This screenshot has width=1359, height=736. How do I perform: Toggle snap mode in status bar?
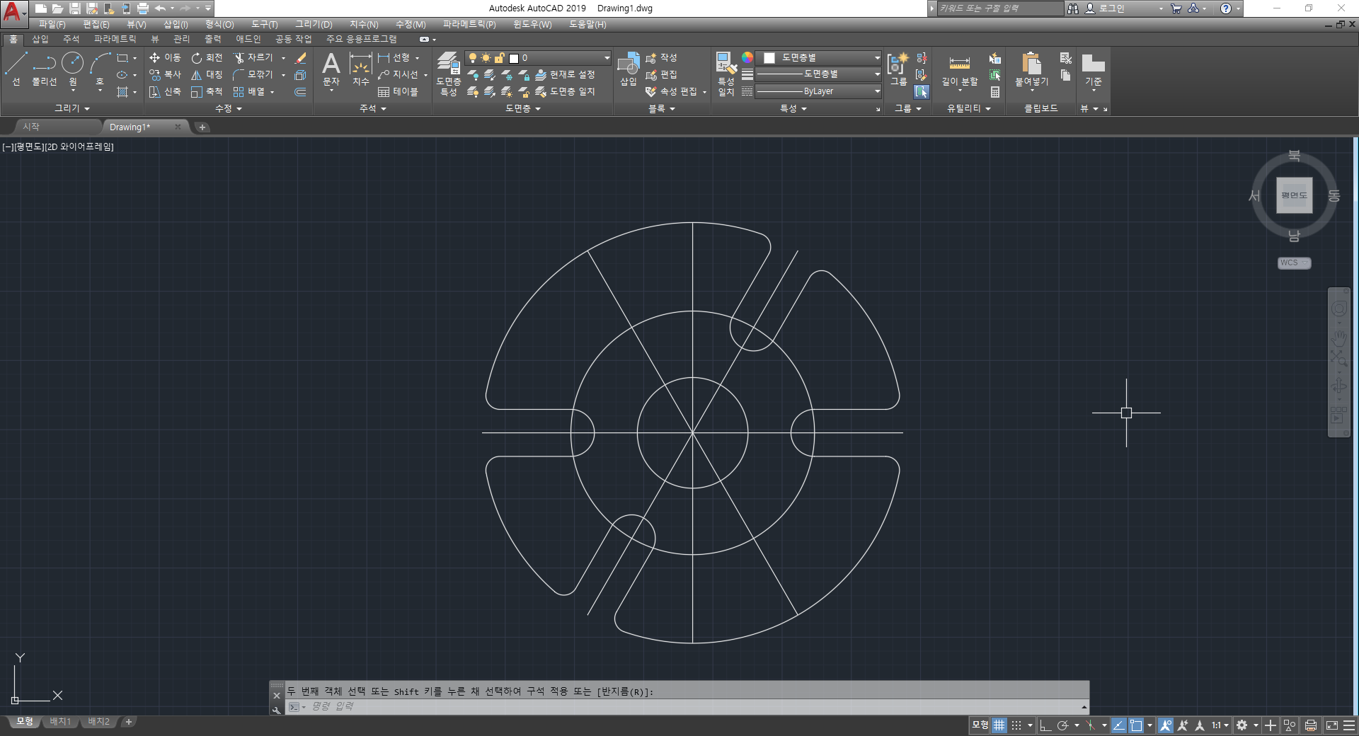click(1016, 725)
